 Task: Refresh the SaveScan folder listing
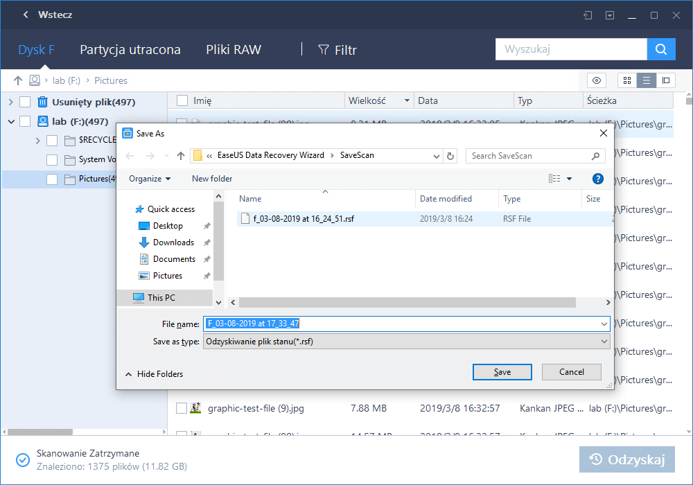[x=450, y=156]
